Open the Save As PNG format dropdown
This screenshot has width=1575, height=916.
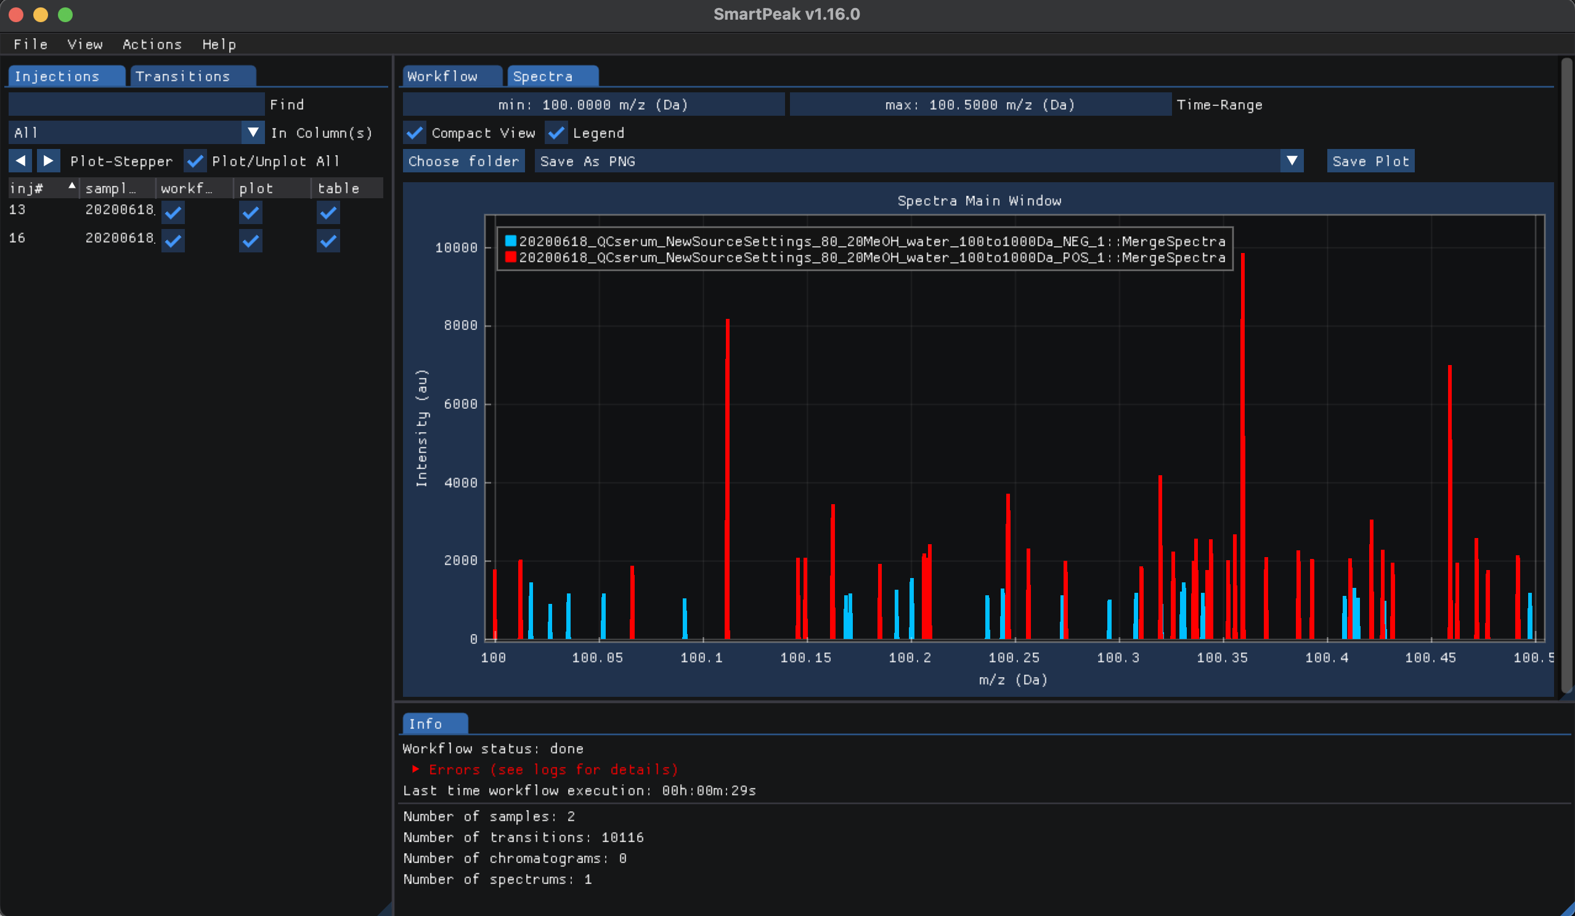tap(919, 161)
